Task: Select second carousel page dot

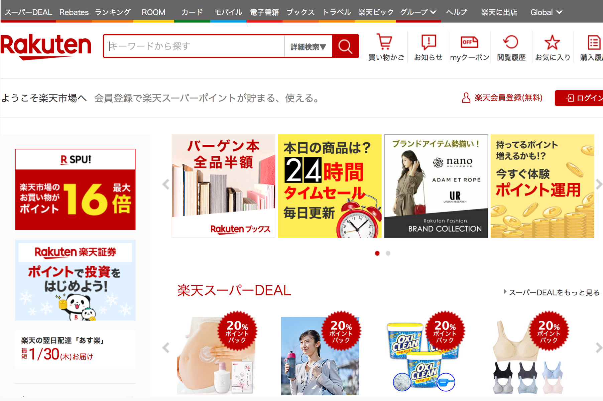Action: coord(388,253)
